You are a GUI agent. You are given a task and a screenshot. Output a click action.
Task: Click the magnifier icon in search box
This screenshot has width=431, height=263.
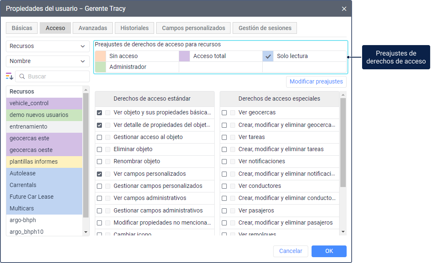pyautogui.click(x=22, y=76)
